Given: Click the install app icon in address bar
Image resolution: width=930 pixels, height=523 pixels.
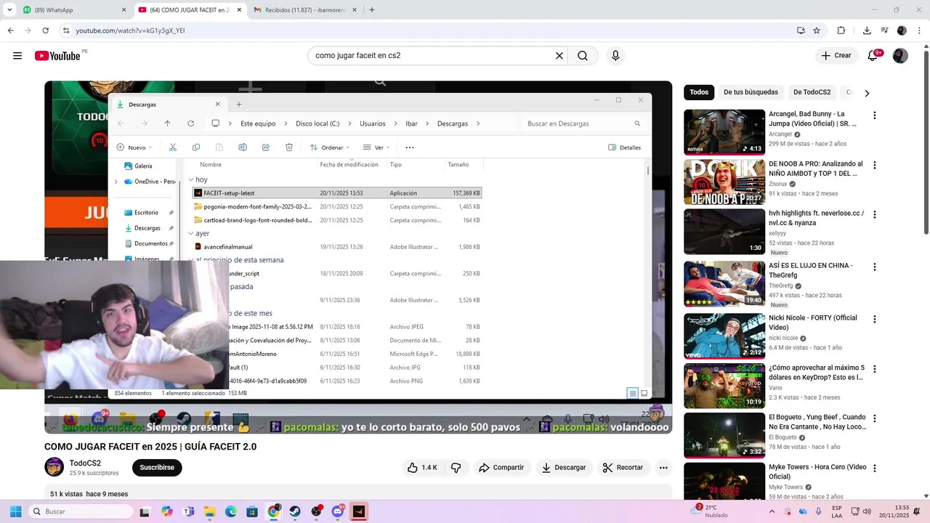Looking at the screenshot, I should (801, 31).
